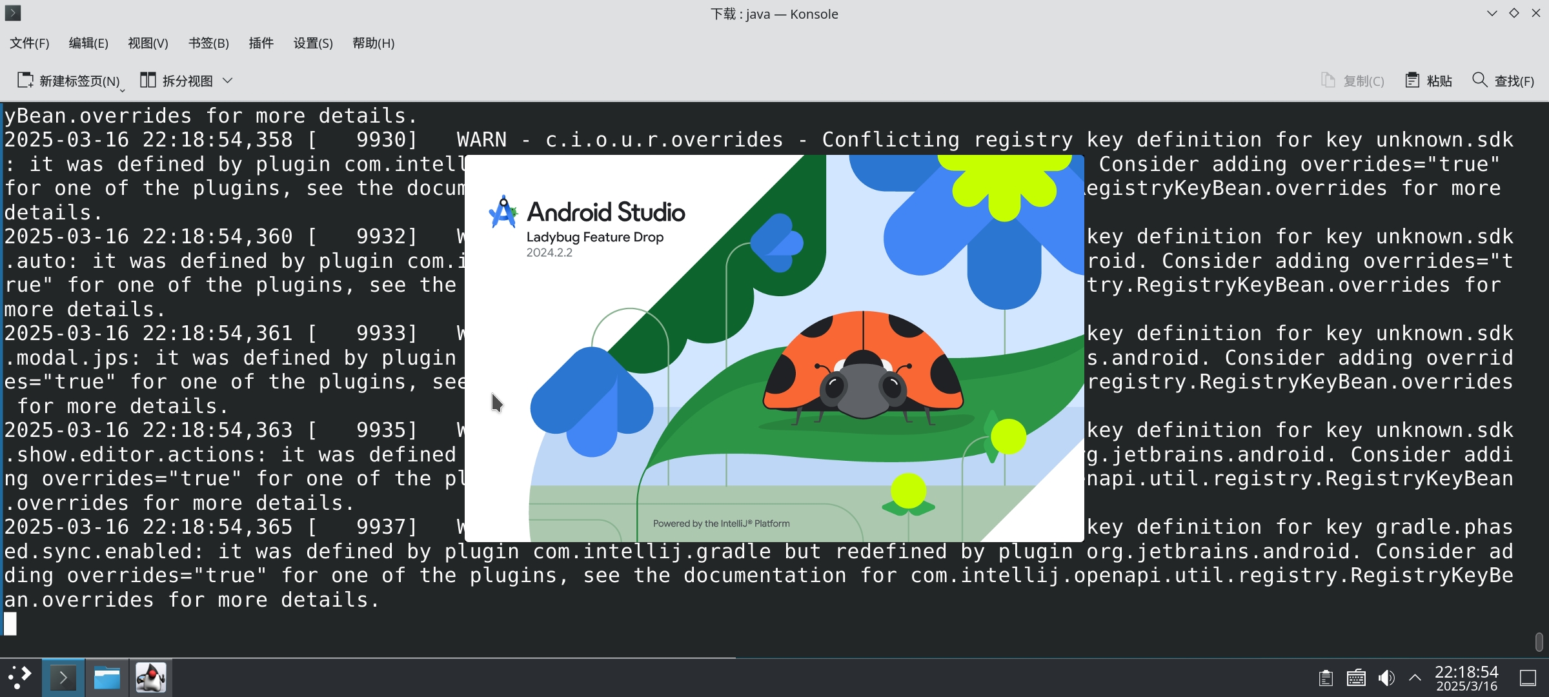Open the Edit menu
The width and height of the screenshot is (1549, 697).
tap(88, 43)
